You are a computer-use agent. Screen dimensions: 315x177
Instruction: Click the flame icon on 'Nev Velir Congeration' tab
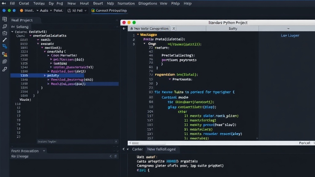tap(132, 29)
